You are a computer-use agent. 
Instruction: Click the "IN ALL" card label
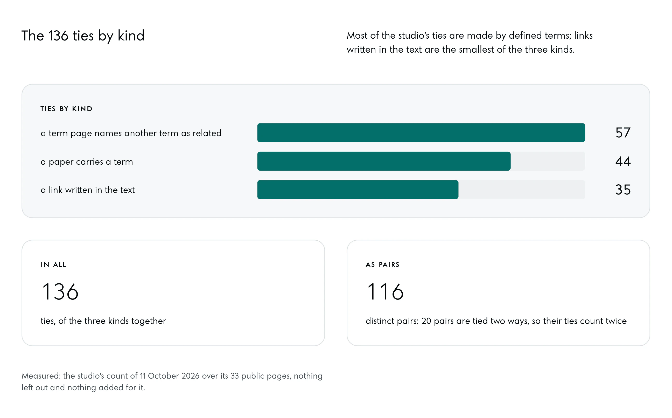coord(53,264)
